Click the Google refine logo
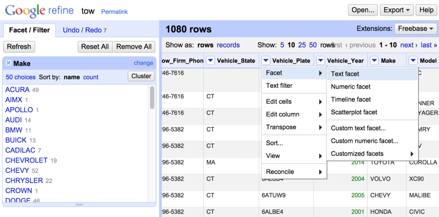Image resolution: width=439 pixels, height=217 pixels. click(39, 10)
